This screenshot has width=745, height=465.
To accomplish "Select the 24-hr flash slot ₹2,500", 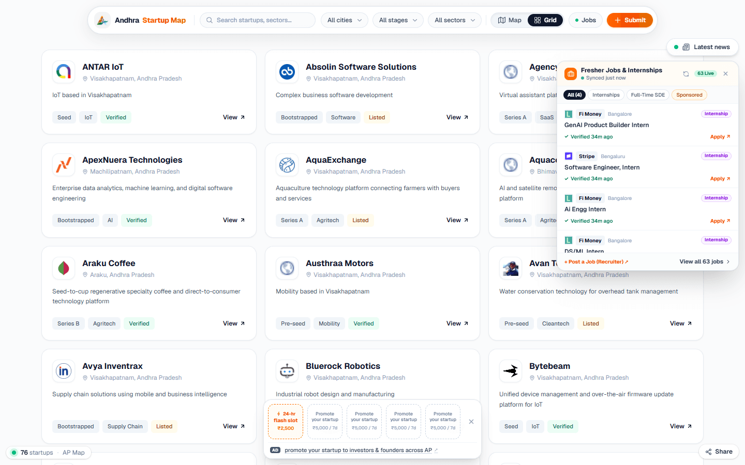I will point(286,421).
